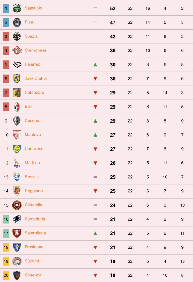Open the Bari team link
Image resolution: width=193 pixels, height=282 pixels.
pos(28,107)
